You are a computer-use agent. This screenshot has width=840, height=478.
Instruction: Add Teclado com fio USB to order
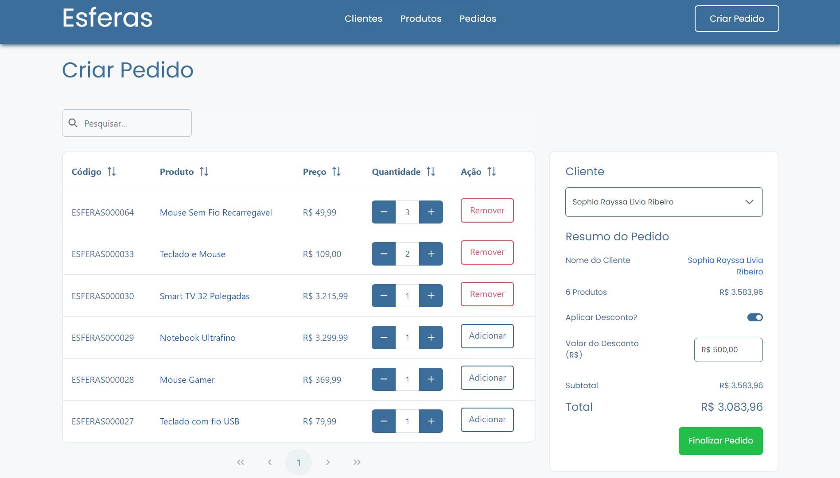coord(487,420)
